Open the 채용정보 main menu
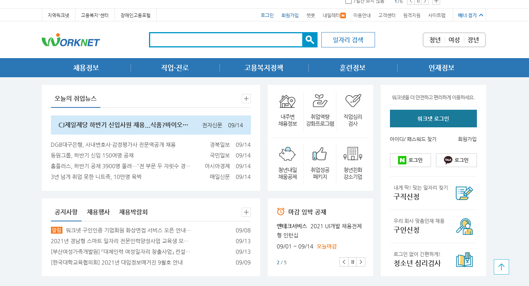This screenshot has height=286, width=529. tap(86, 68)
